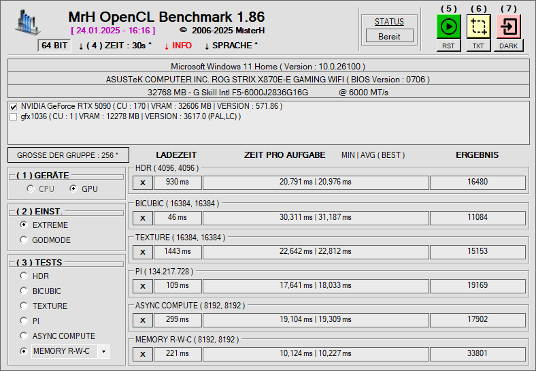Click the date stamp 24.01.2025 - 16:16
The height and width of the screenshot is (371, 536).
tap(113, 31)
